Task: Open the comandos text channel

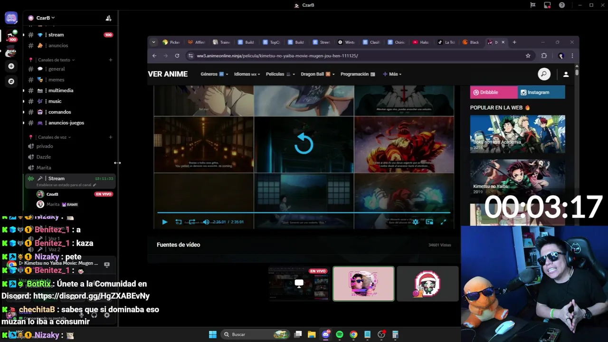Action: point(59,112)
